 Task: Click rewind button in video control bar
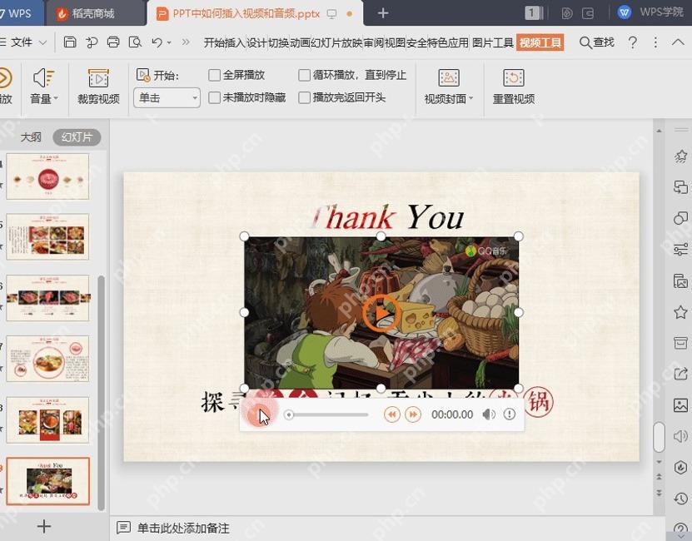(392, 414)
